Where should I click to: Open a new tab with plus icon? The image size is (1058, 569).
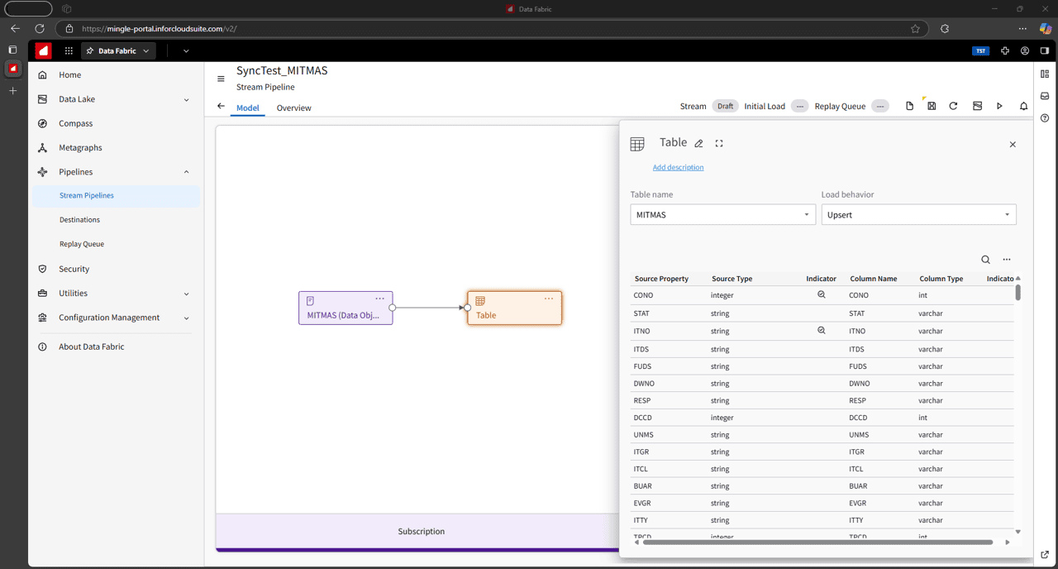click(x=12, y=91)
